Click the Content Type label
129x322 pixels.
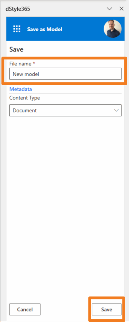click(24, 98)
